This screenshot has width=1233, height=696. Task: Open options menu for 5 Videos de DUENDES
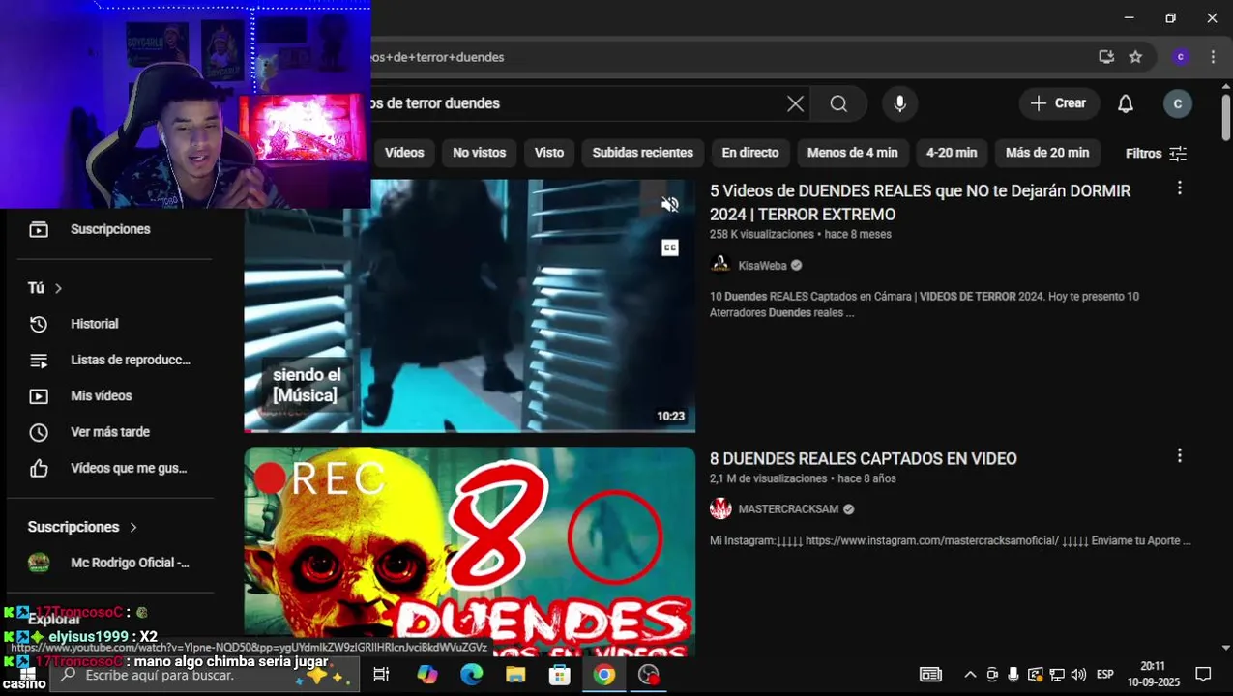(x=1179, y=188)
